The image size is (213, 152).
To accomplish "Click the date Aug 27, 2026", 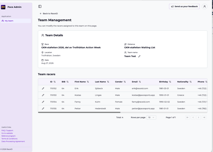I will click(x=47, y=63).
